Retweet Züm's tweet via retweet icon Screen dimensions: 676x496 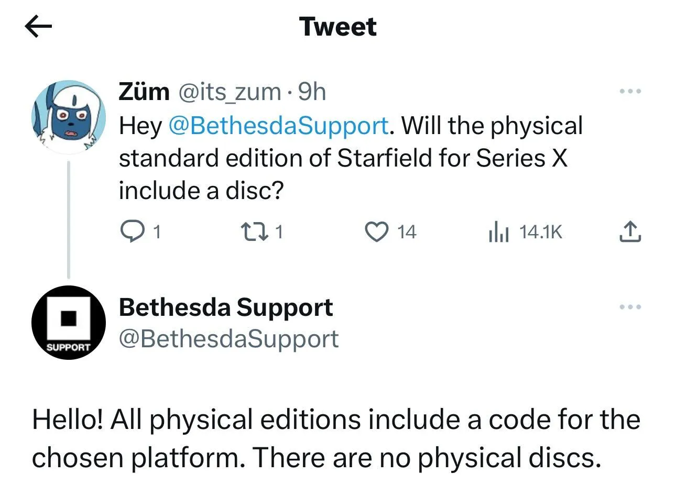(252, 231)
